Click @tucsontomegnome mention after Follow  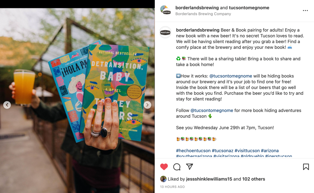point(212,110)
